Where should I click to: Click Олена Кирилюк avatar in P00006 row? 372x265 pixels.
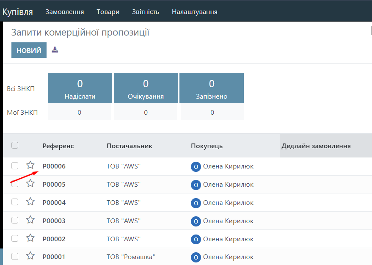[x=196, y=166]
